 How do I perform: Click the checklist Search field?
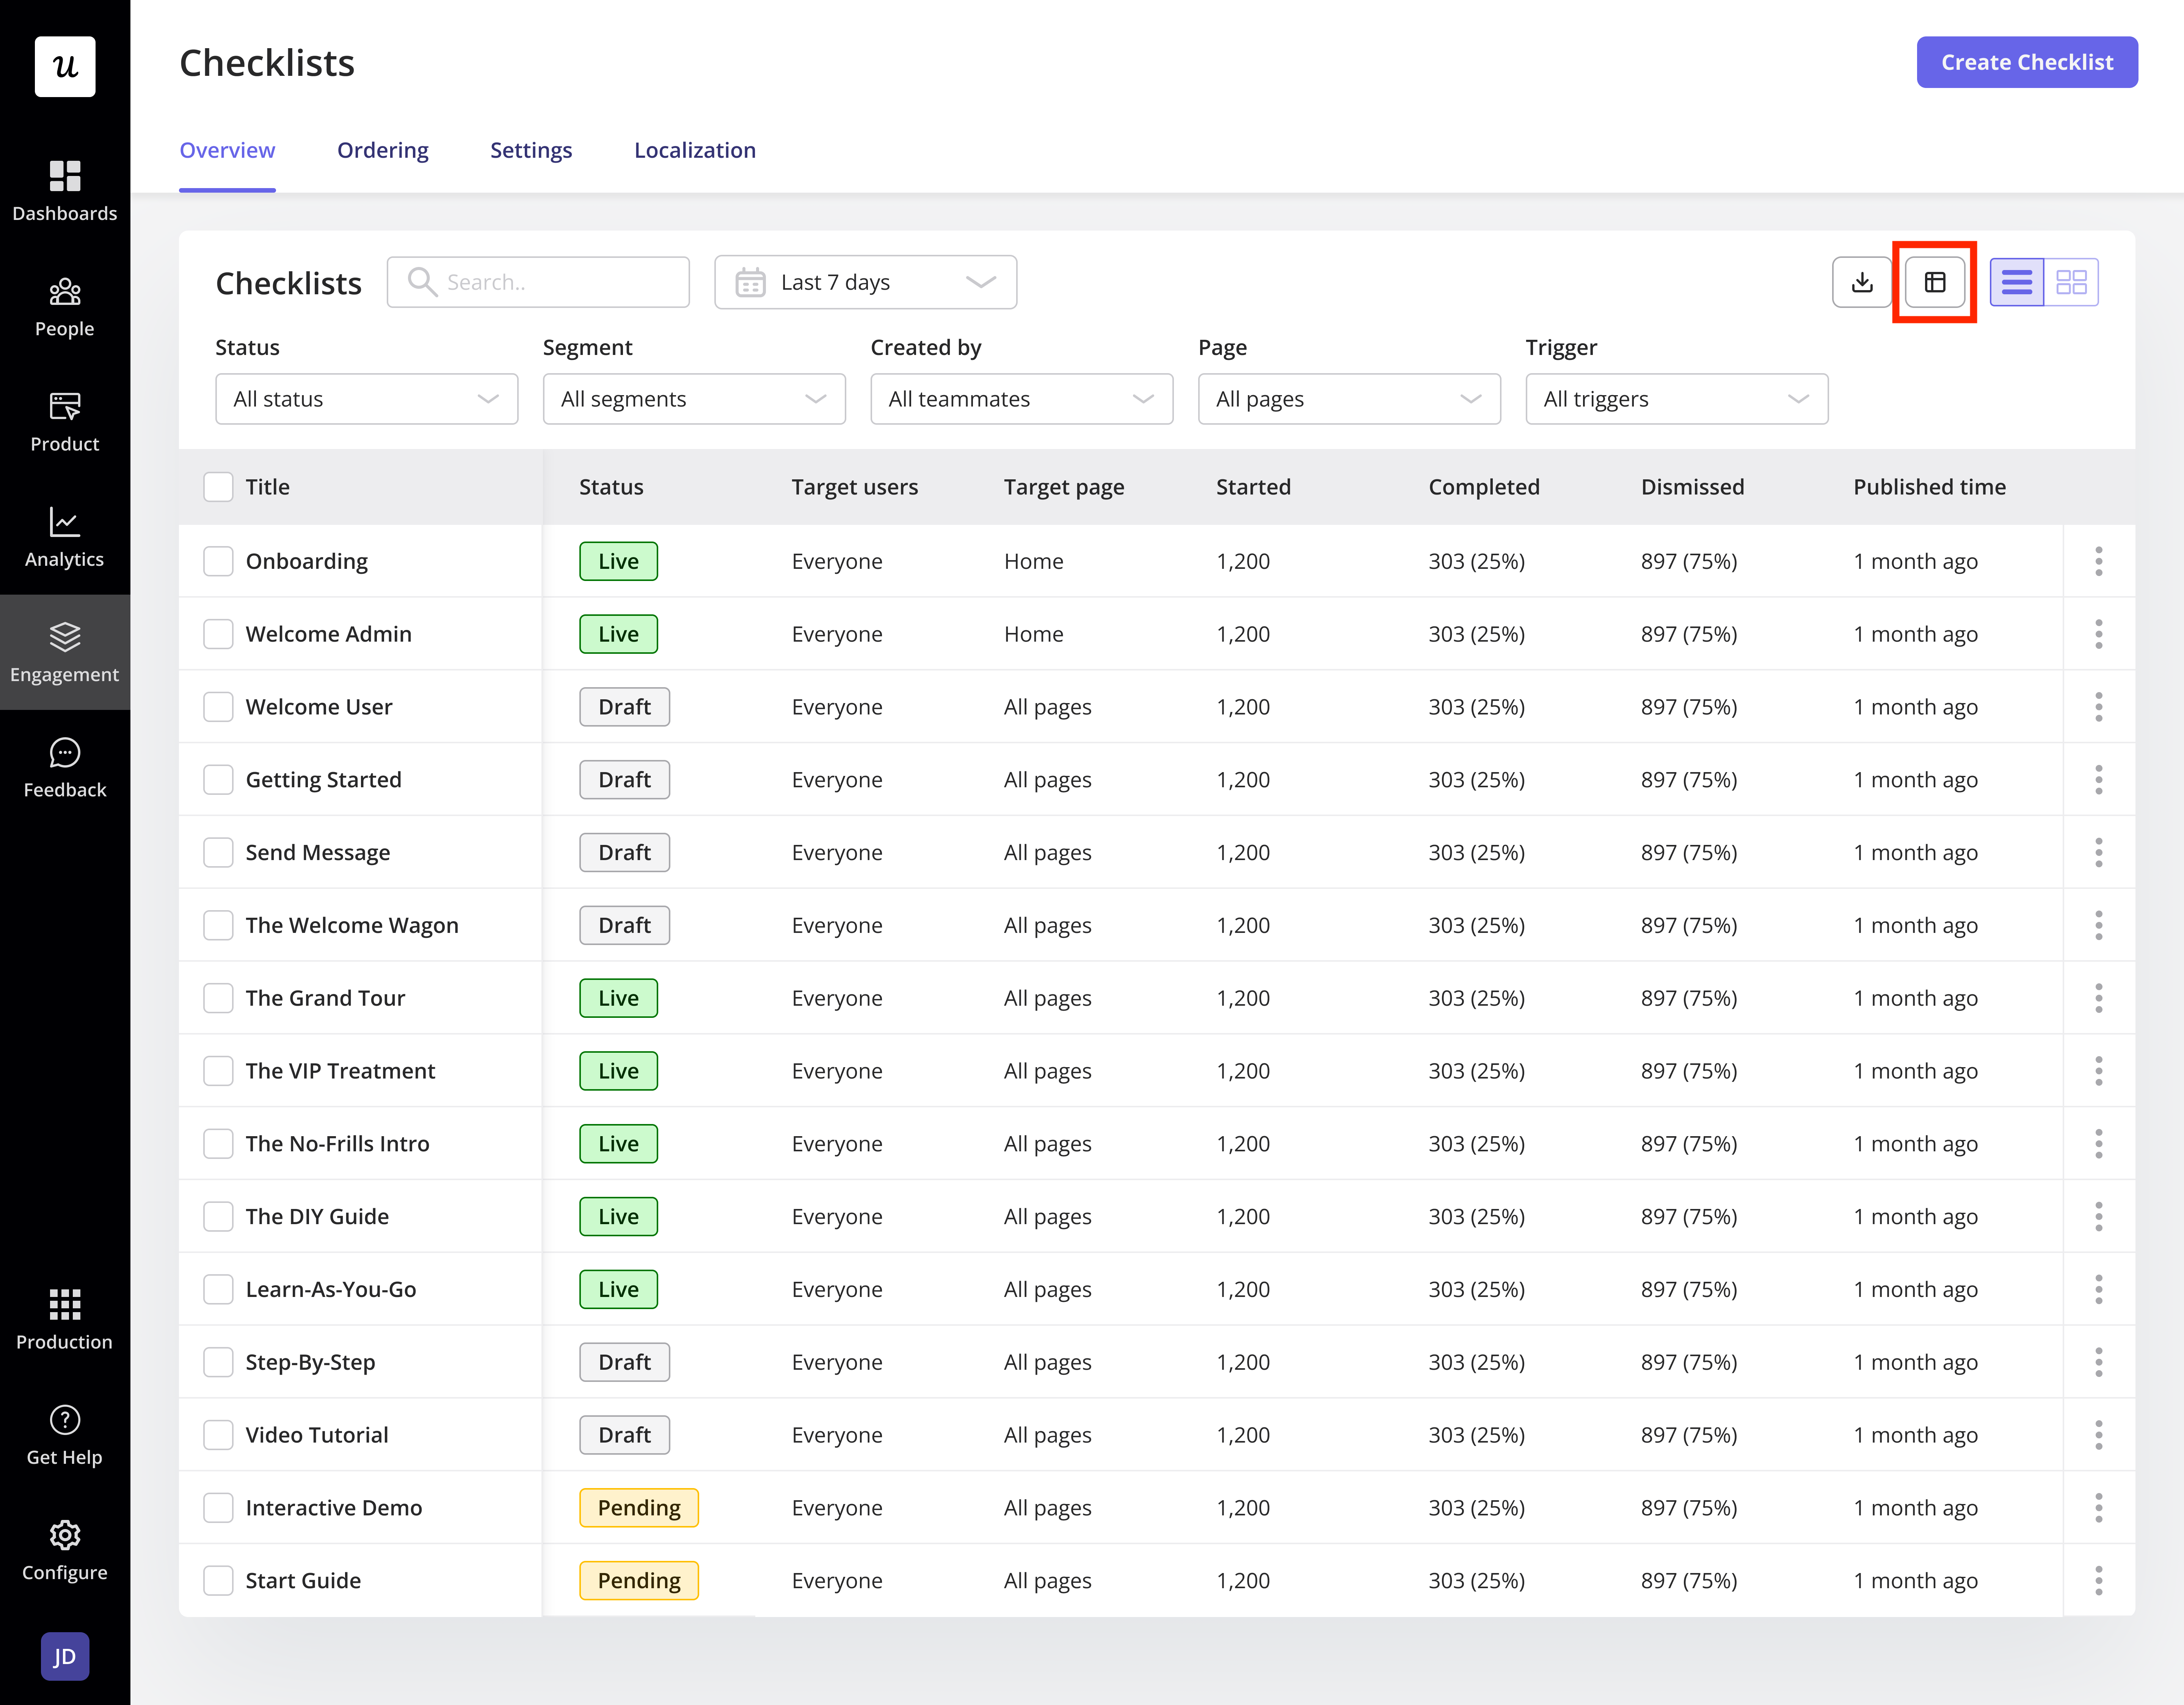point(538,282)
